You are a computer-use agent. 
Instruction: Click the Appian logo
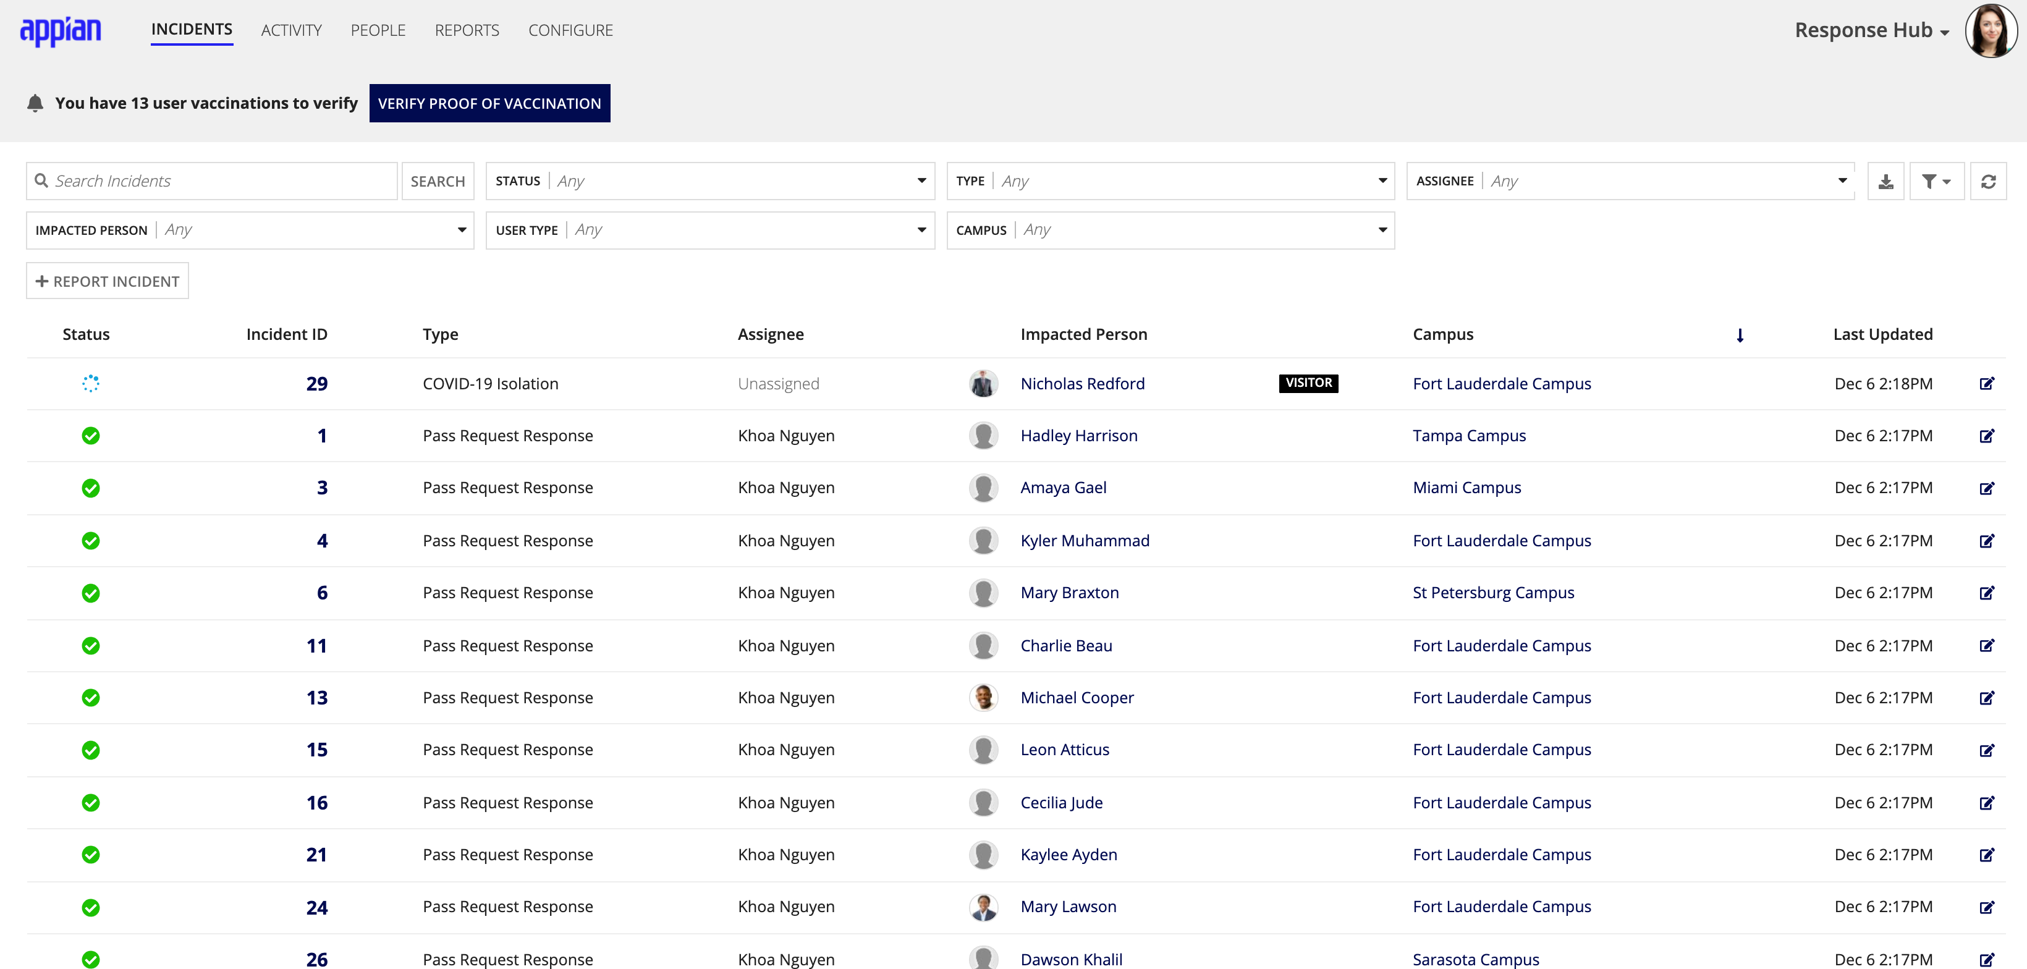(61, 31)
